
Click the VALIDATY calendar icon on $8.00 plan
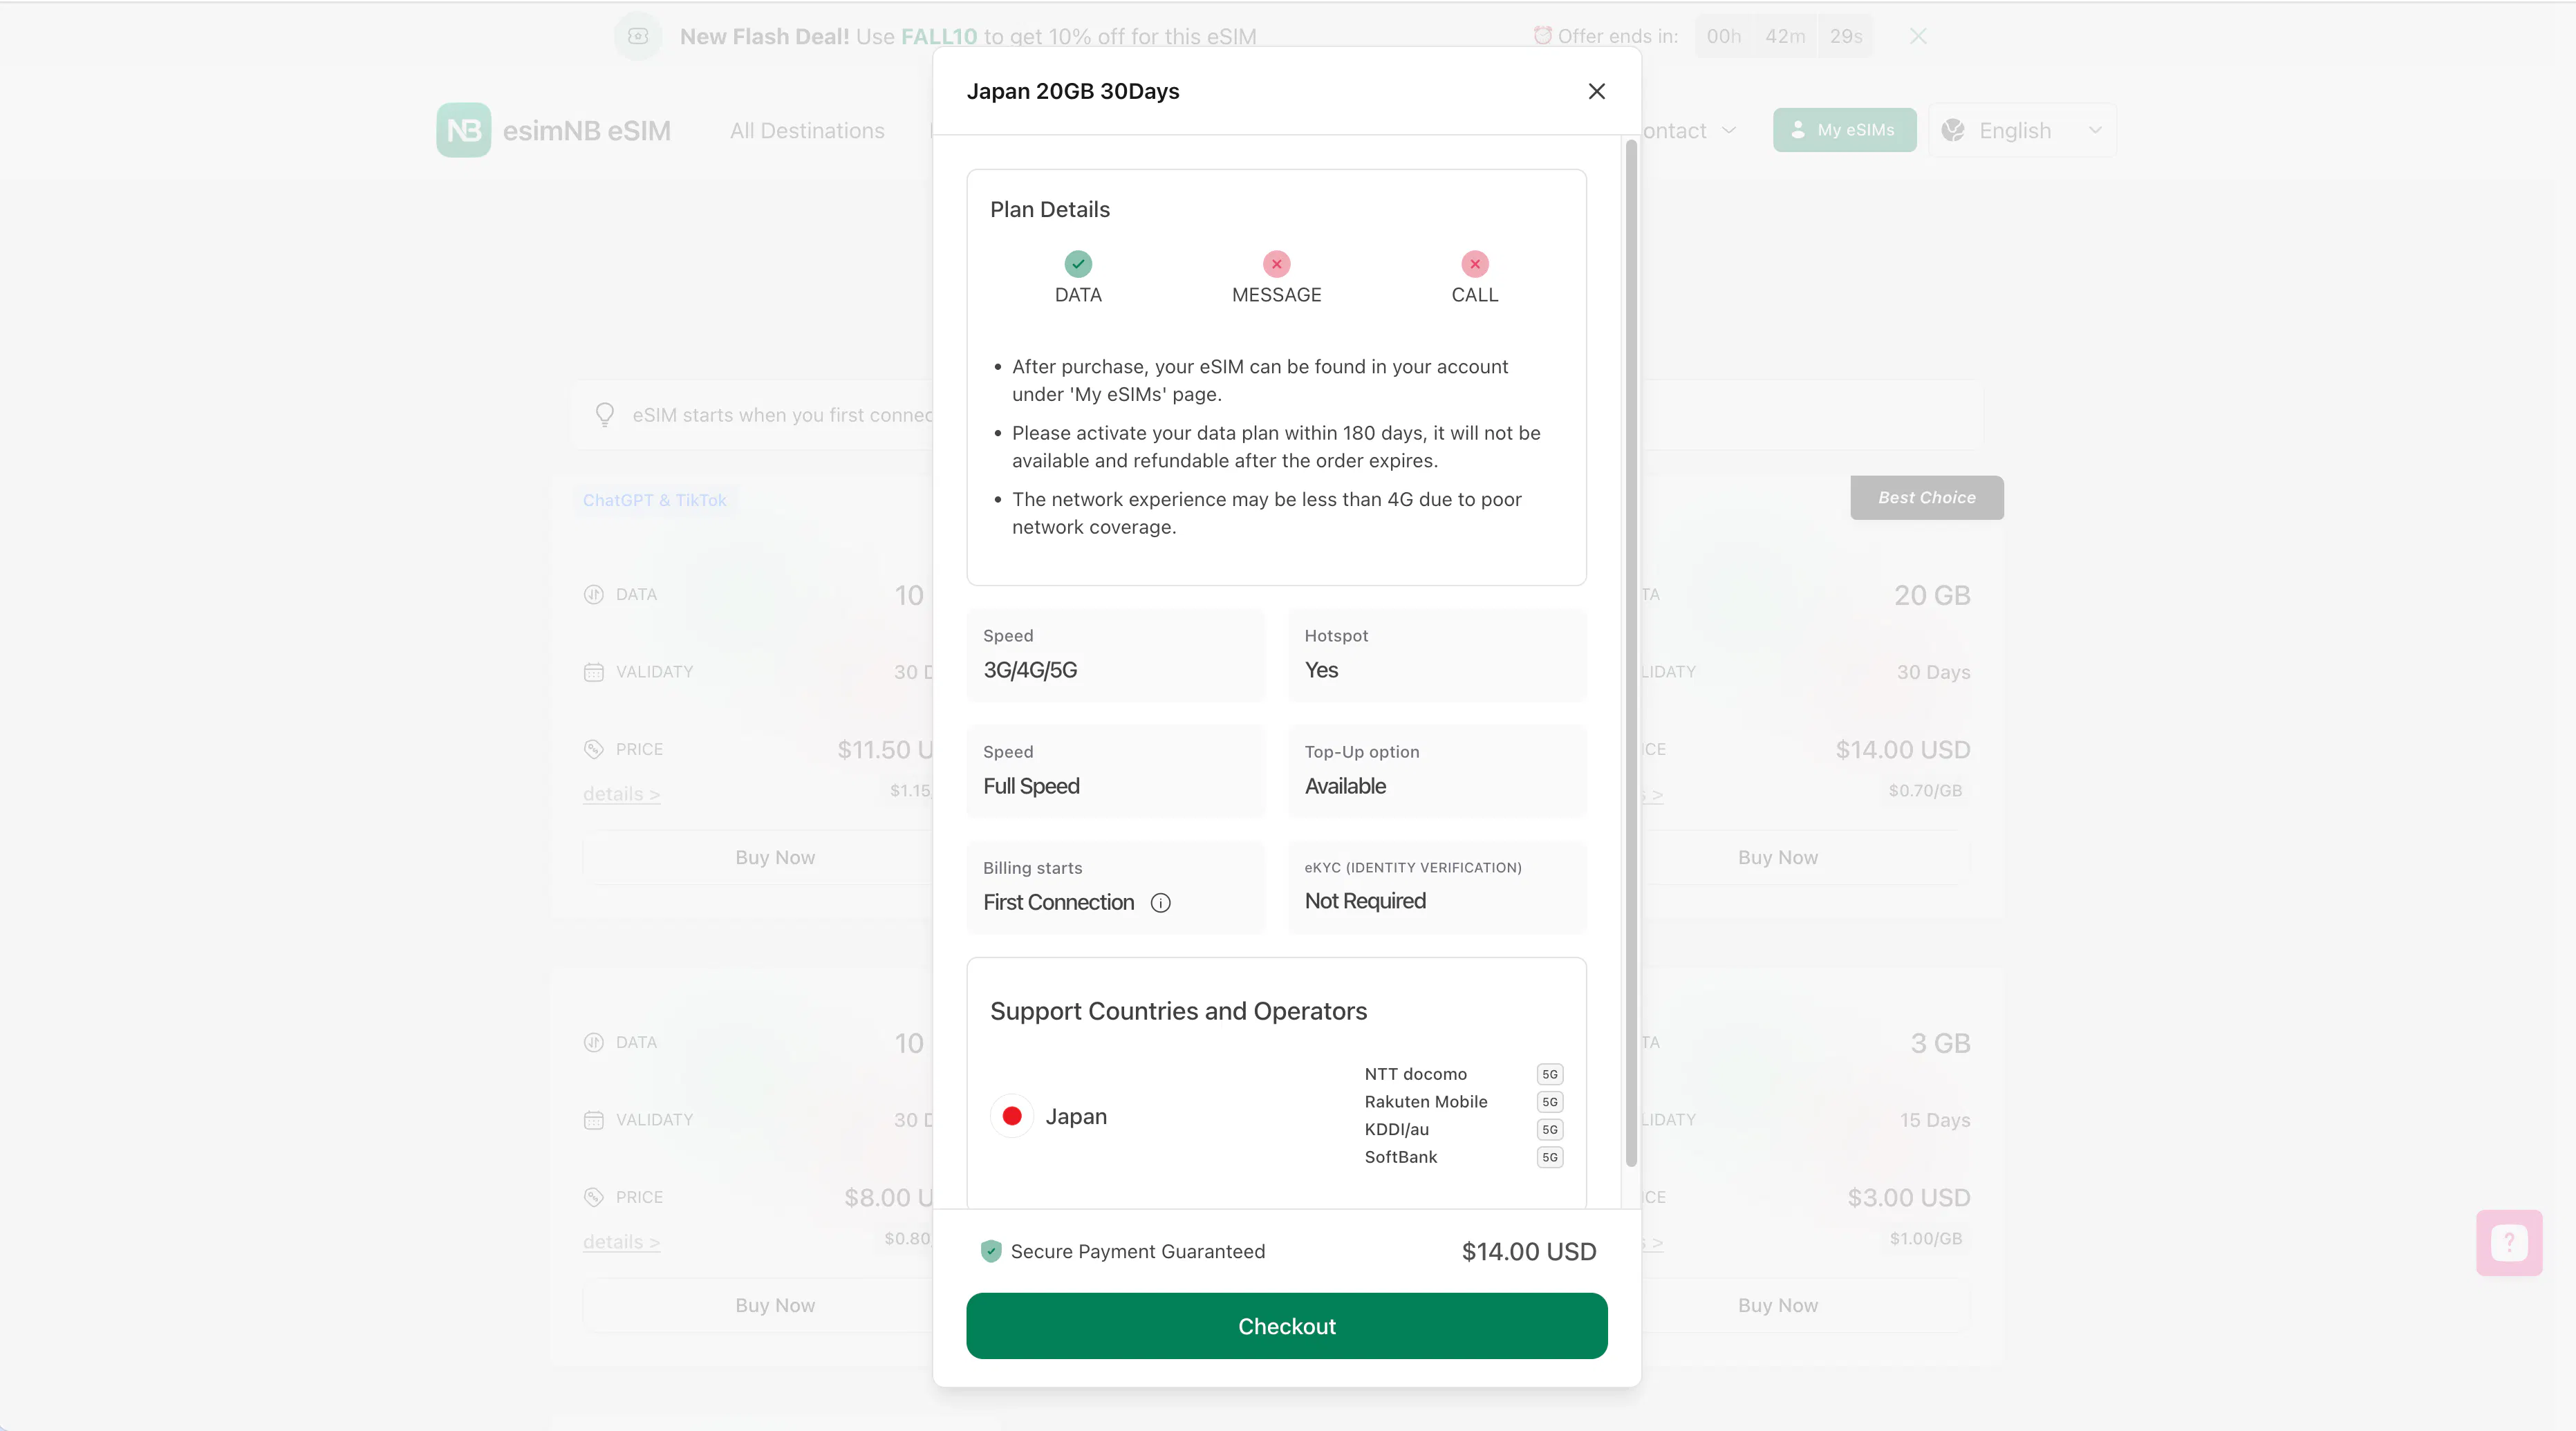click(x=593, y=1120)
